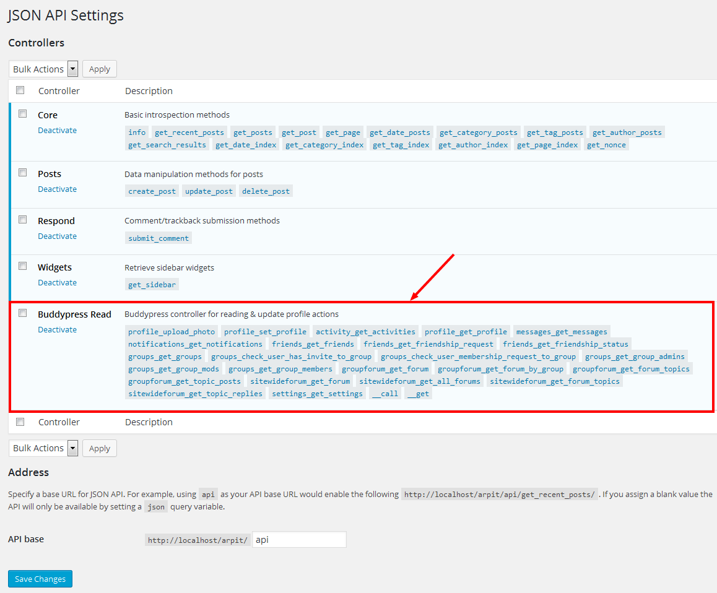Image resolution: width=717 pixels, height=593 pixels.
Task: Open the groups_get_groups method link
Action: [x=165, y=356]
